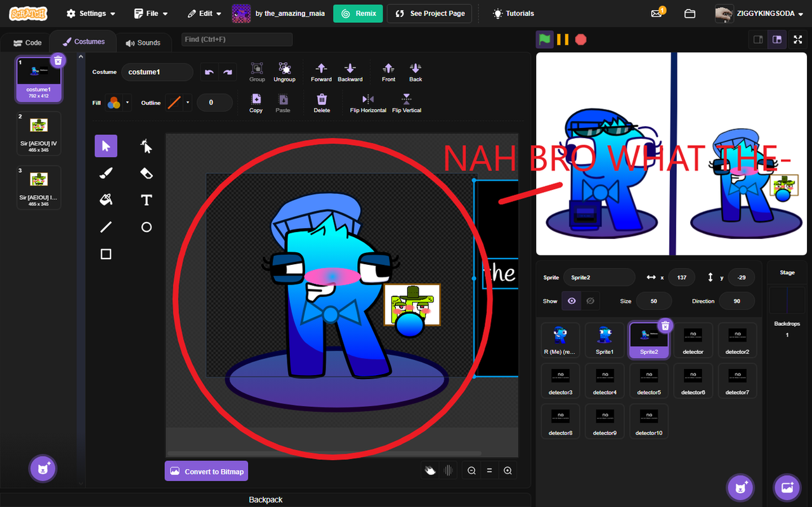Switch to the Sounds tab
Viewport: 812px width, 507px height.
tap(143, 42)
